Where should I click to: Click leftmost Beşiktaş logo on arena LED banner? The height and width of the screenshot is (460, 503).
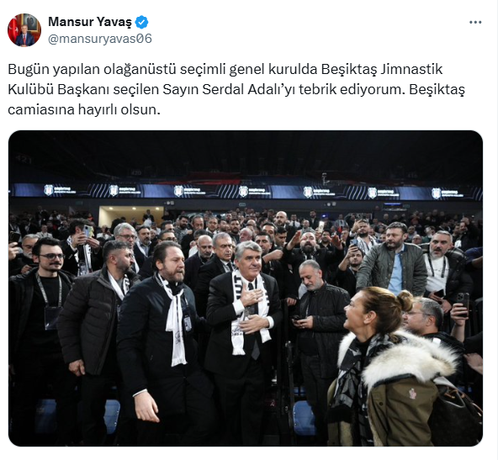(48, 190)
